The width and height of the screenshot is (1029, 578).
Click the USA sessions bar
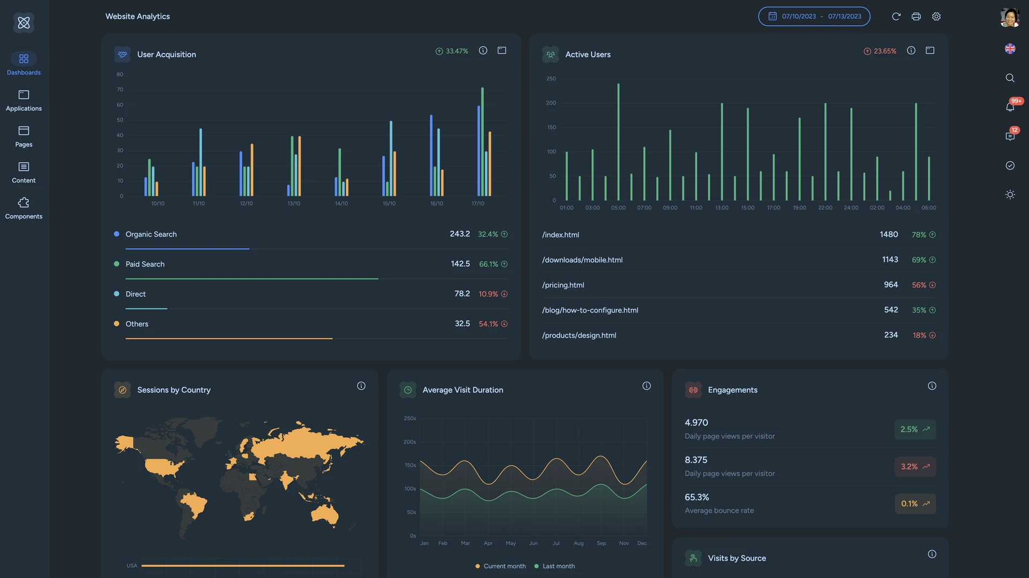243,566
